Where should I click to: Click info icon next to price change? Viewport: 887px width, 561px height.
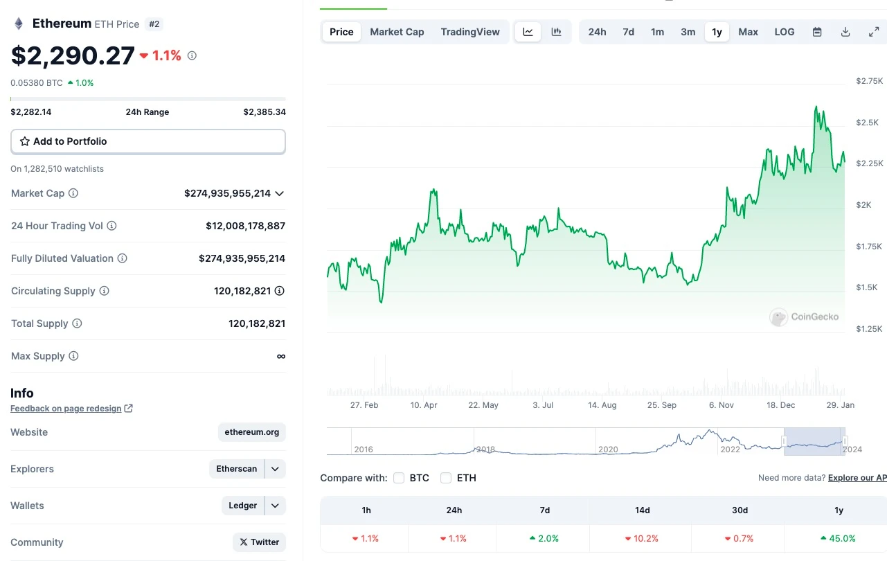click(192, 55)
